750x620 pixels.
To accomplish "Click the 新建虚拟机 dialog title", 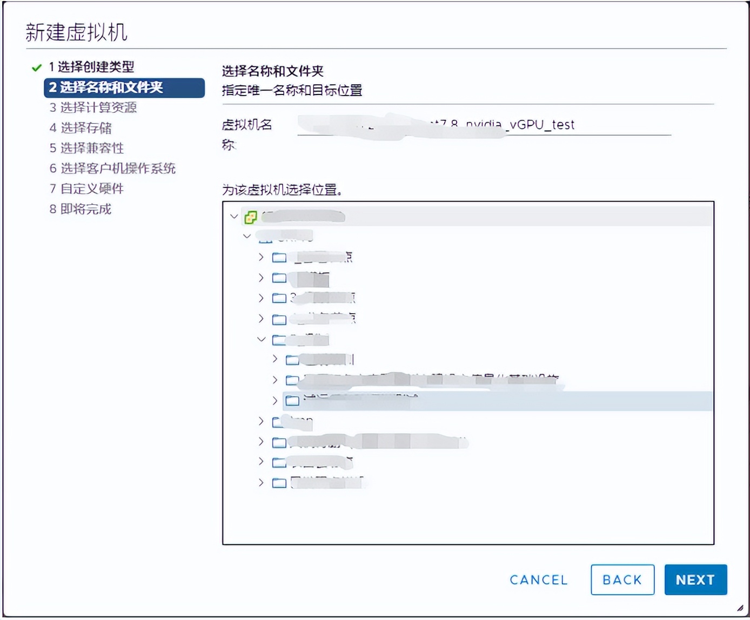I will [76, 32].
